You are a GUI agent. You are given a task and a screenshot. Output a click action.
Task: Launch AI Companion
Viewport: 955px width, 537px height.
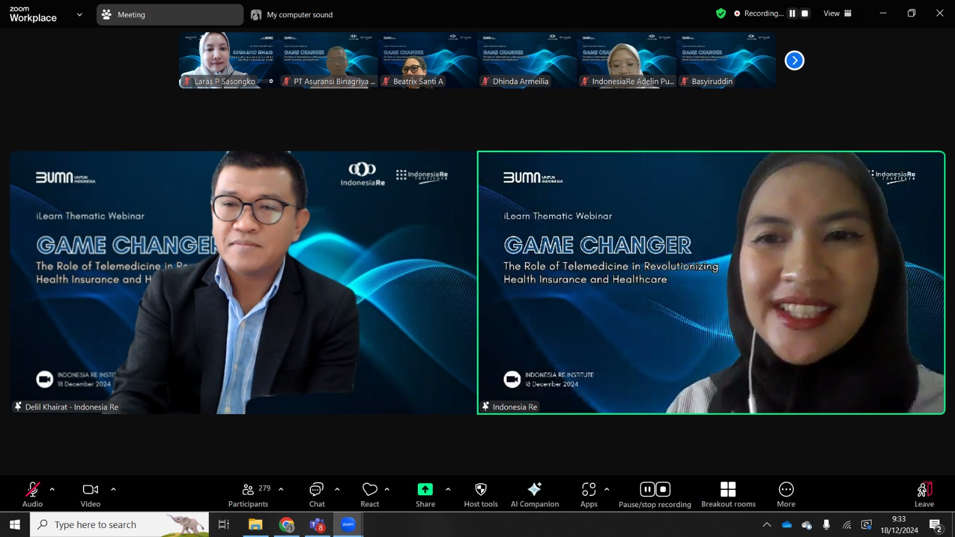(x=535, y=495)
